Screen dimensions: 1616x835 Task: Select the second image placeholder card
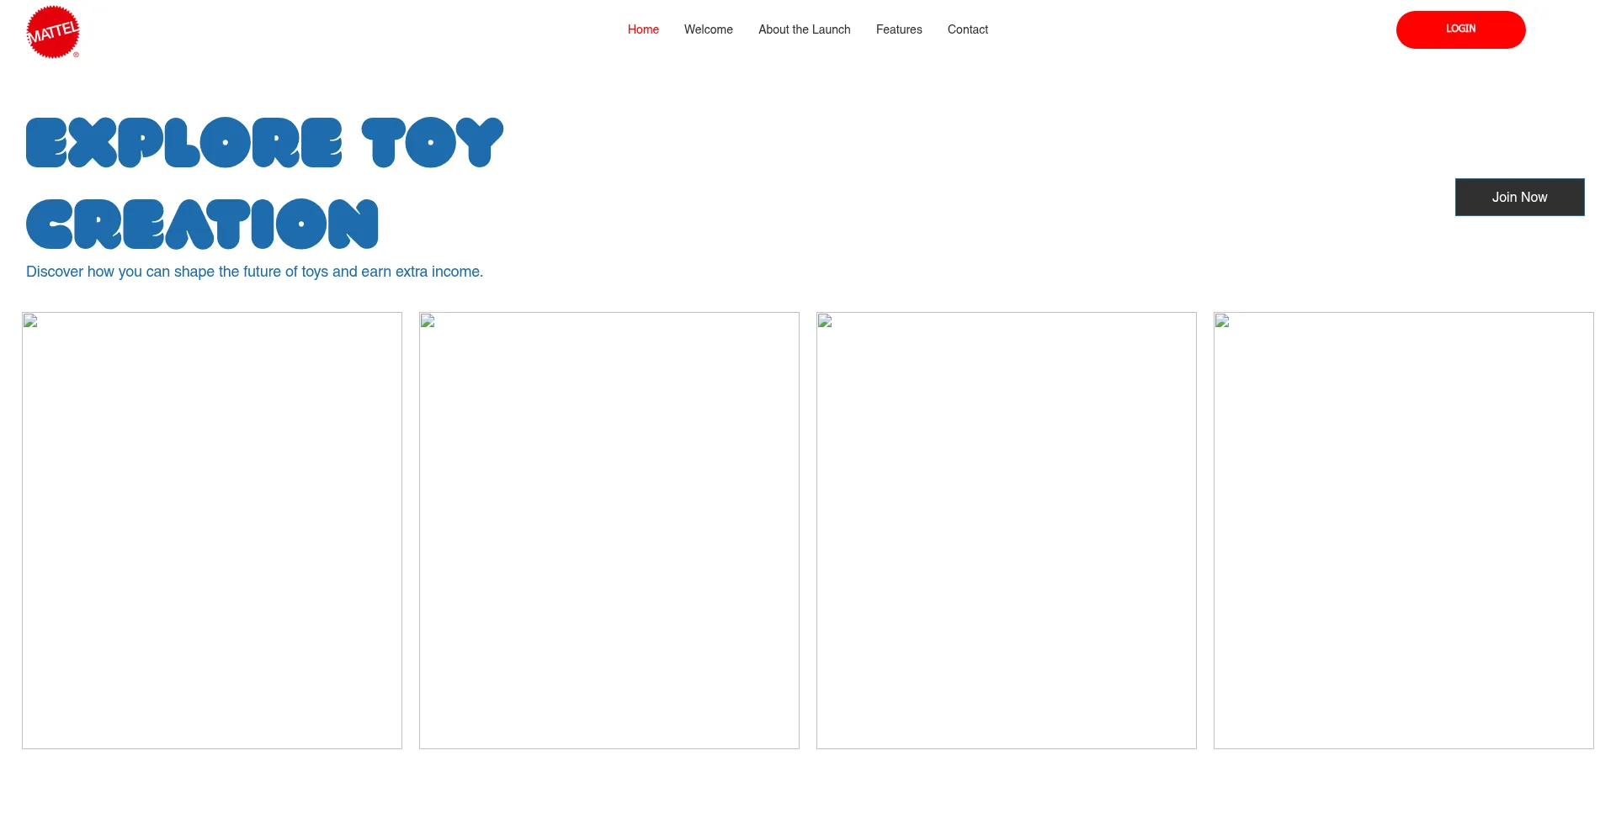point(609,531)
